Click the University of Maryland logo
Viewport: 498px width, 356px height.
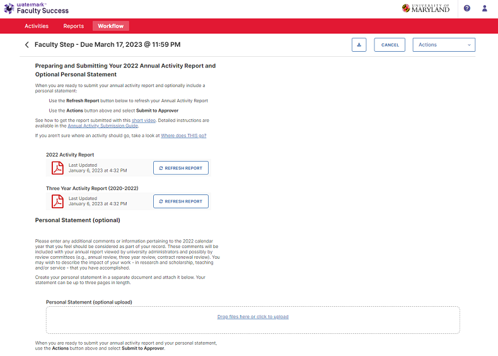pyautogui.click(x=426, y=8)
